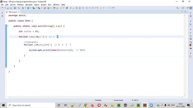
Task: Open the Refactor menu
Action: [21, 5]
